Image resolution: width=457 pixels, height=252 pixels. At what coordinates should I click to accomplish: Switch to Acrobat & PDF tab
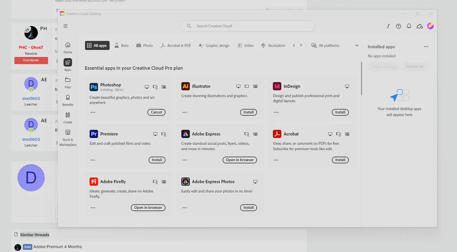tap(176, 45)
